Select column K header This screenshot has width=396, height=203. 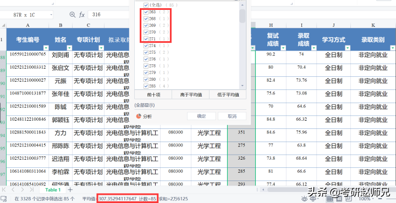point(373,25)
